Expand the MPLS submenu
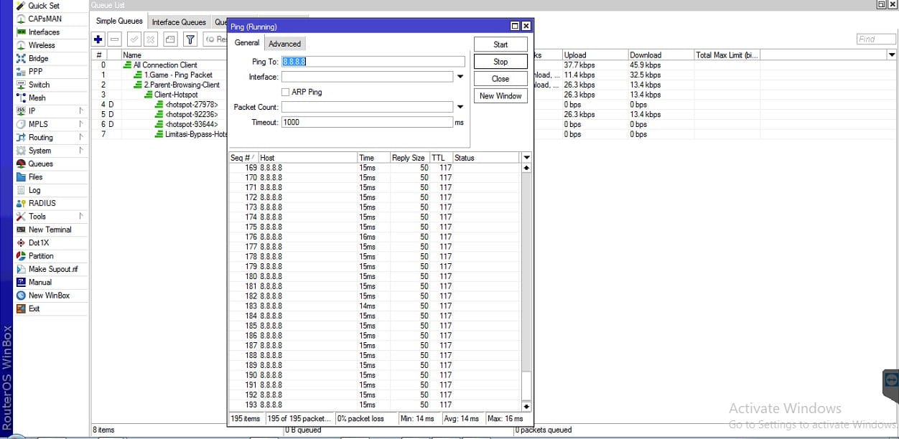Viewport: 899px width, 439px height. [x=81, y=124]
